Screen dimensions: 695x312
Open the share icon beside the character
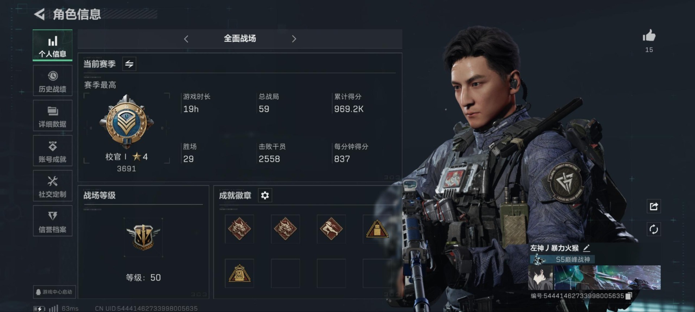click(x=654, y=207)
